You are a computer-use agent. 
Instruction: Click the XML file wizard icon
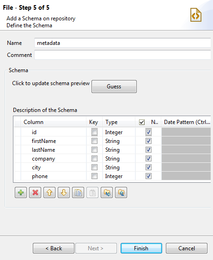pos(196,15)
